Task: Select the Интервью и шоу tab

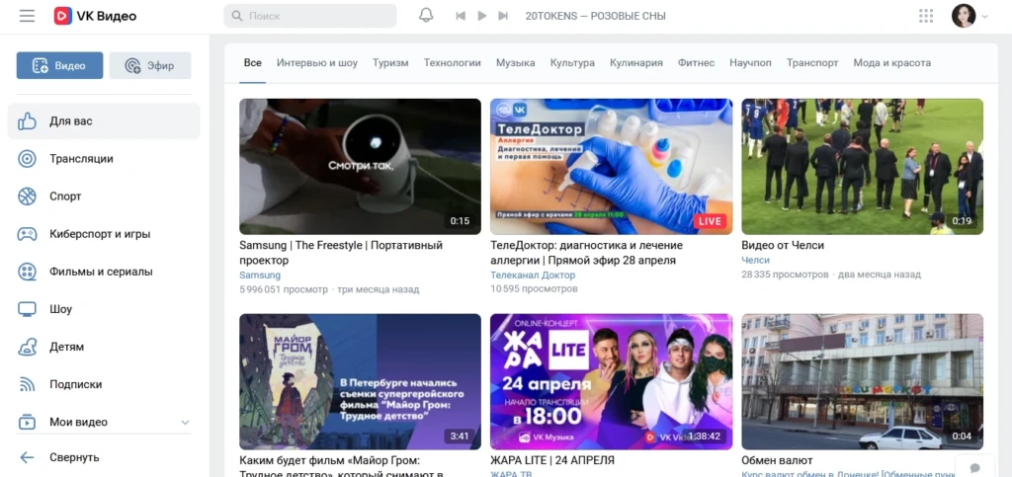Action: tap(317, 63)
